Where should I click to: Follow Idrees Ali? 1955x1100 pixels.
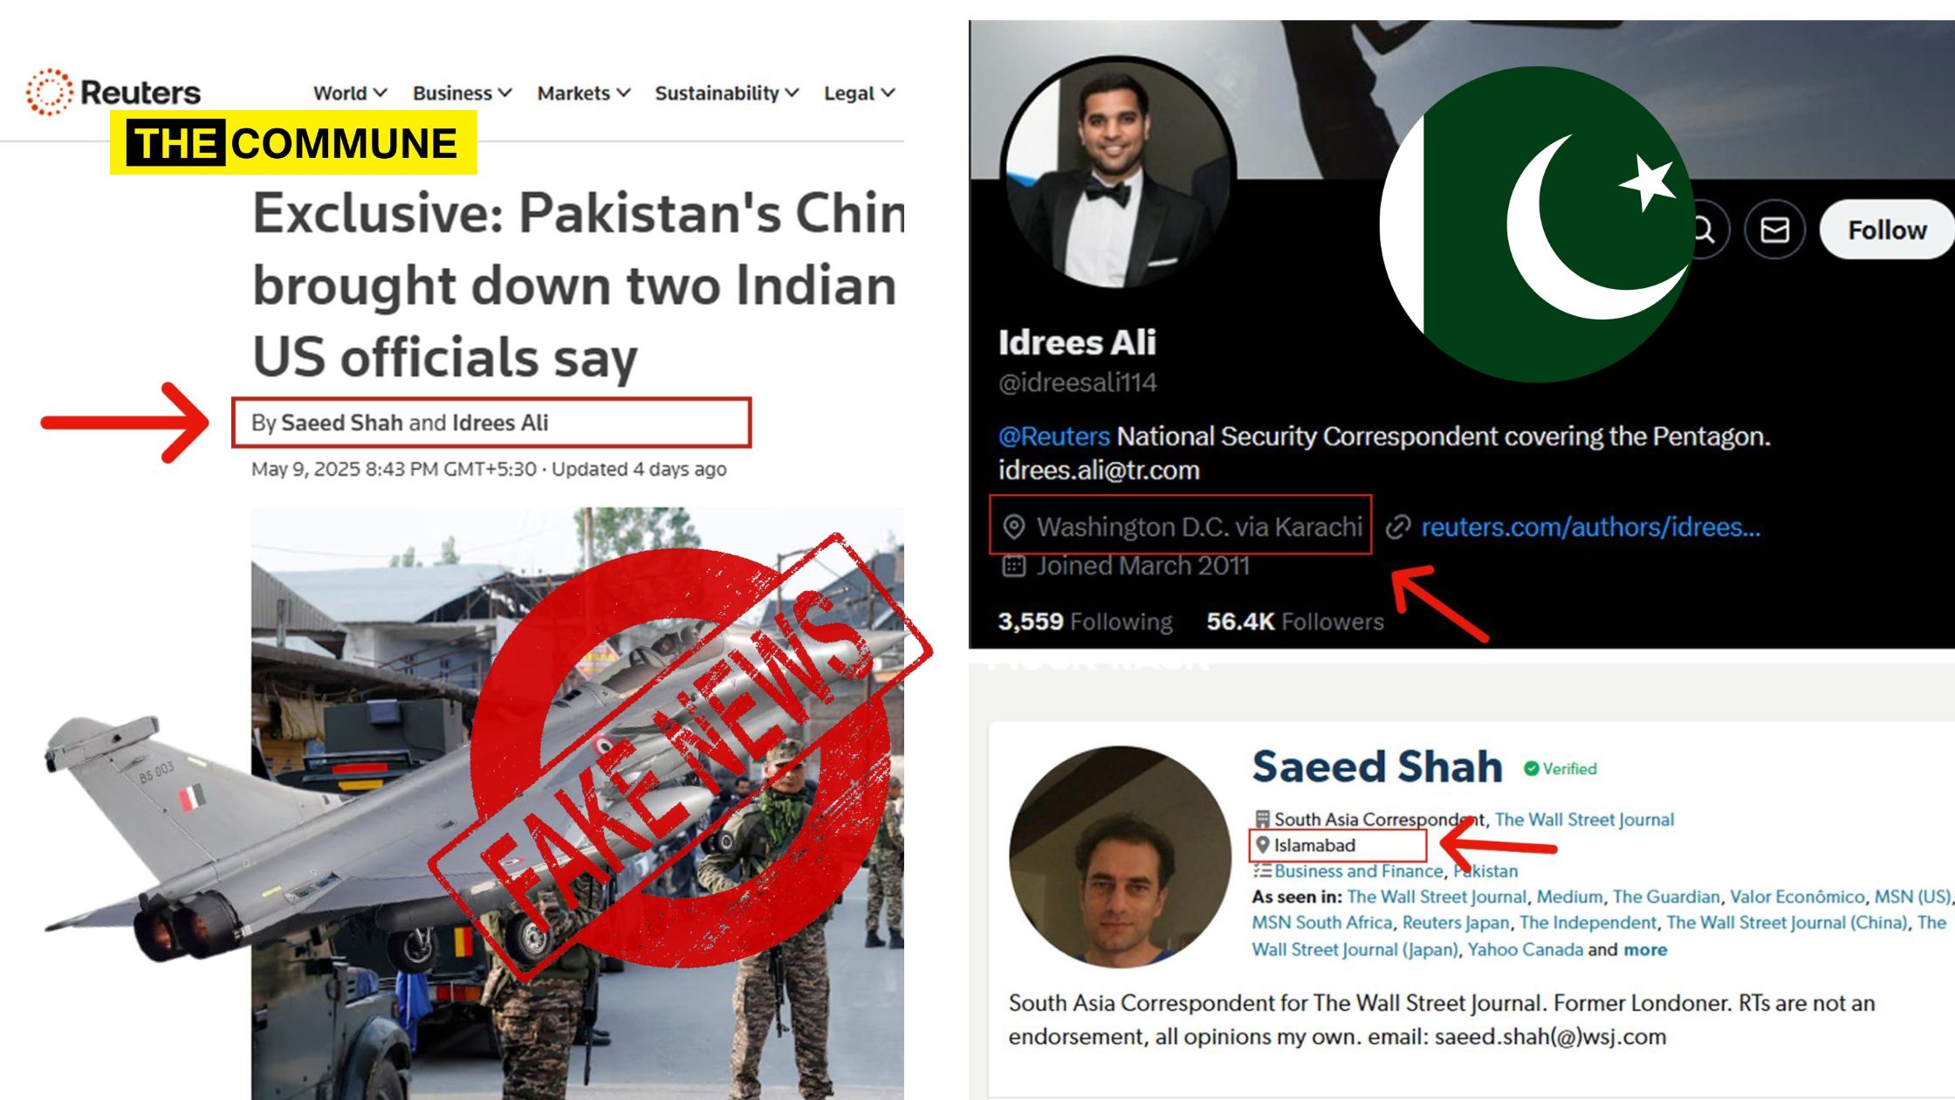pos(1887,230)
